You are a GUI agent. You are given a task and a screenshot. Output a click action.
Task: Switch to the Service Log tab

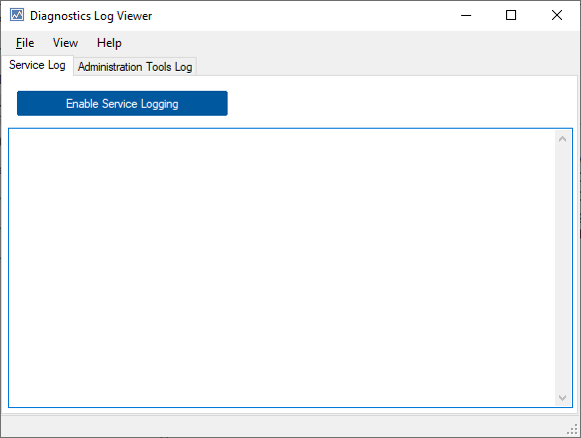37,65
